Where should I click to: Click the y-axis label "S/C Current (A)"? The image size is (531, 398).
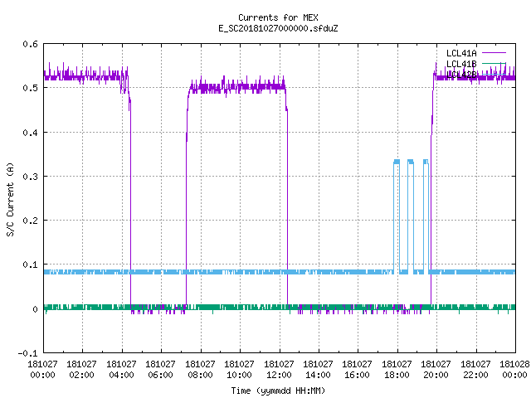(11, 199)
